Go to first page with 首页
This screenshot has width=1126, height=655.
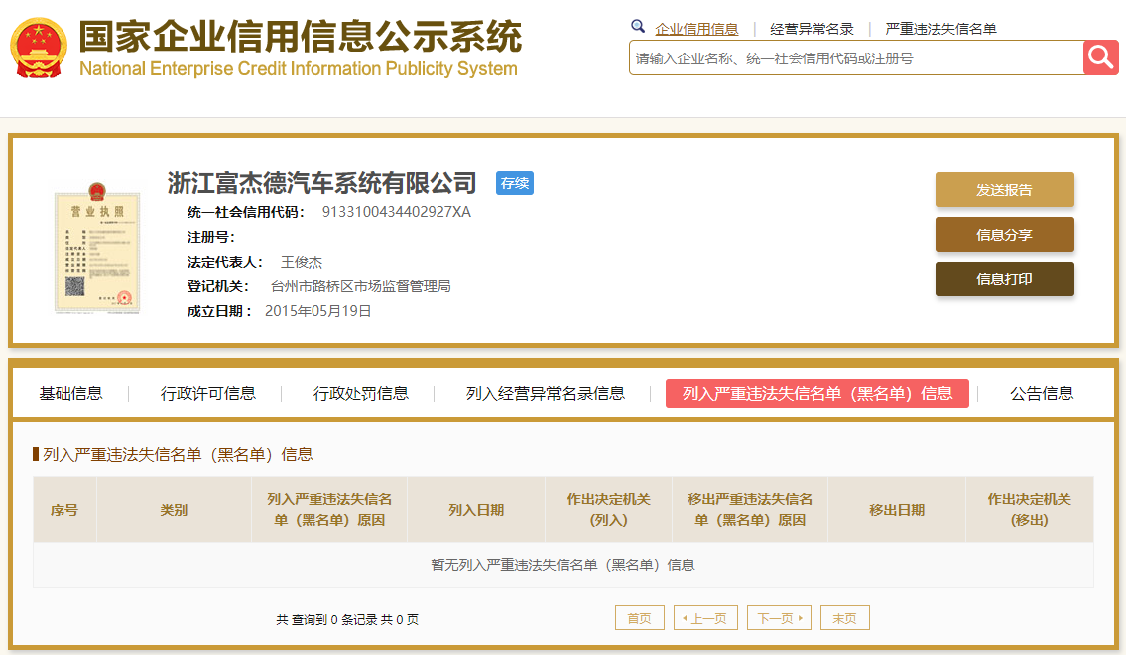point(640,618)
